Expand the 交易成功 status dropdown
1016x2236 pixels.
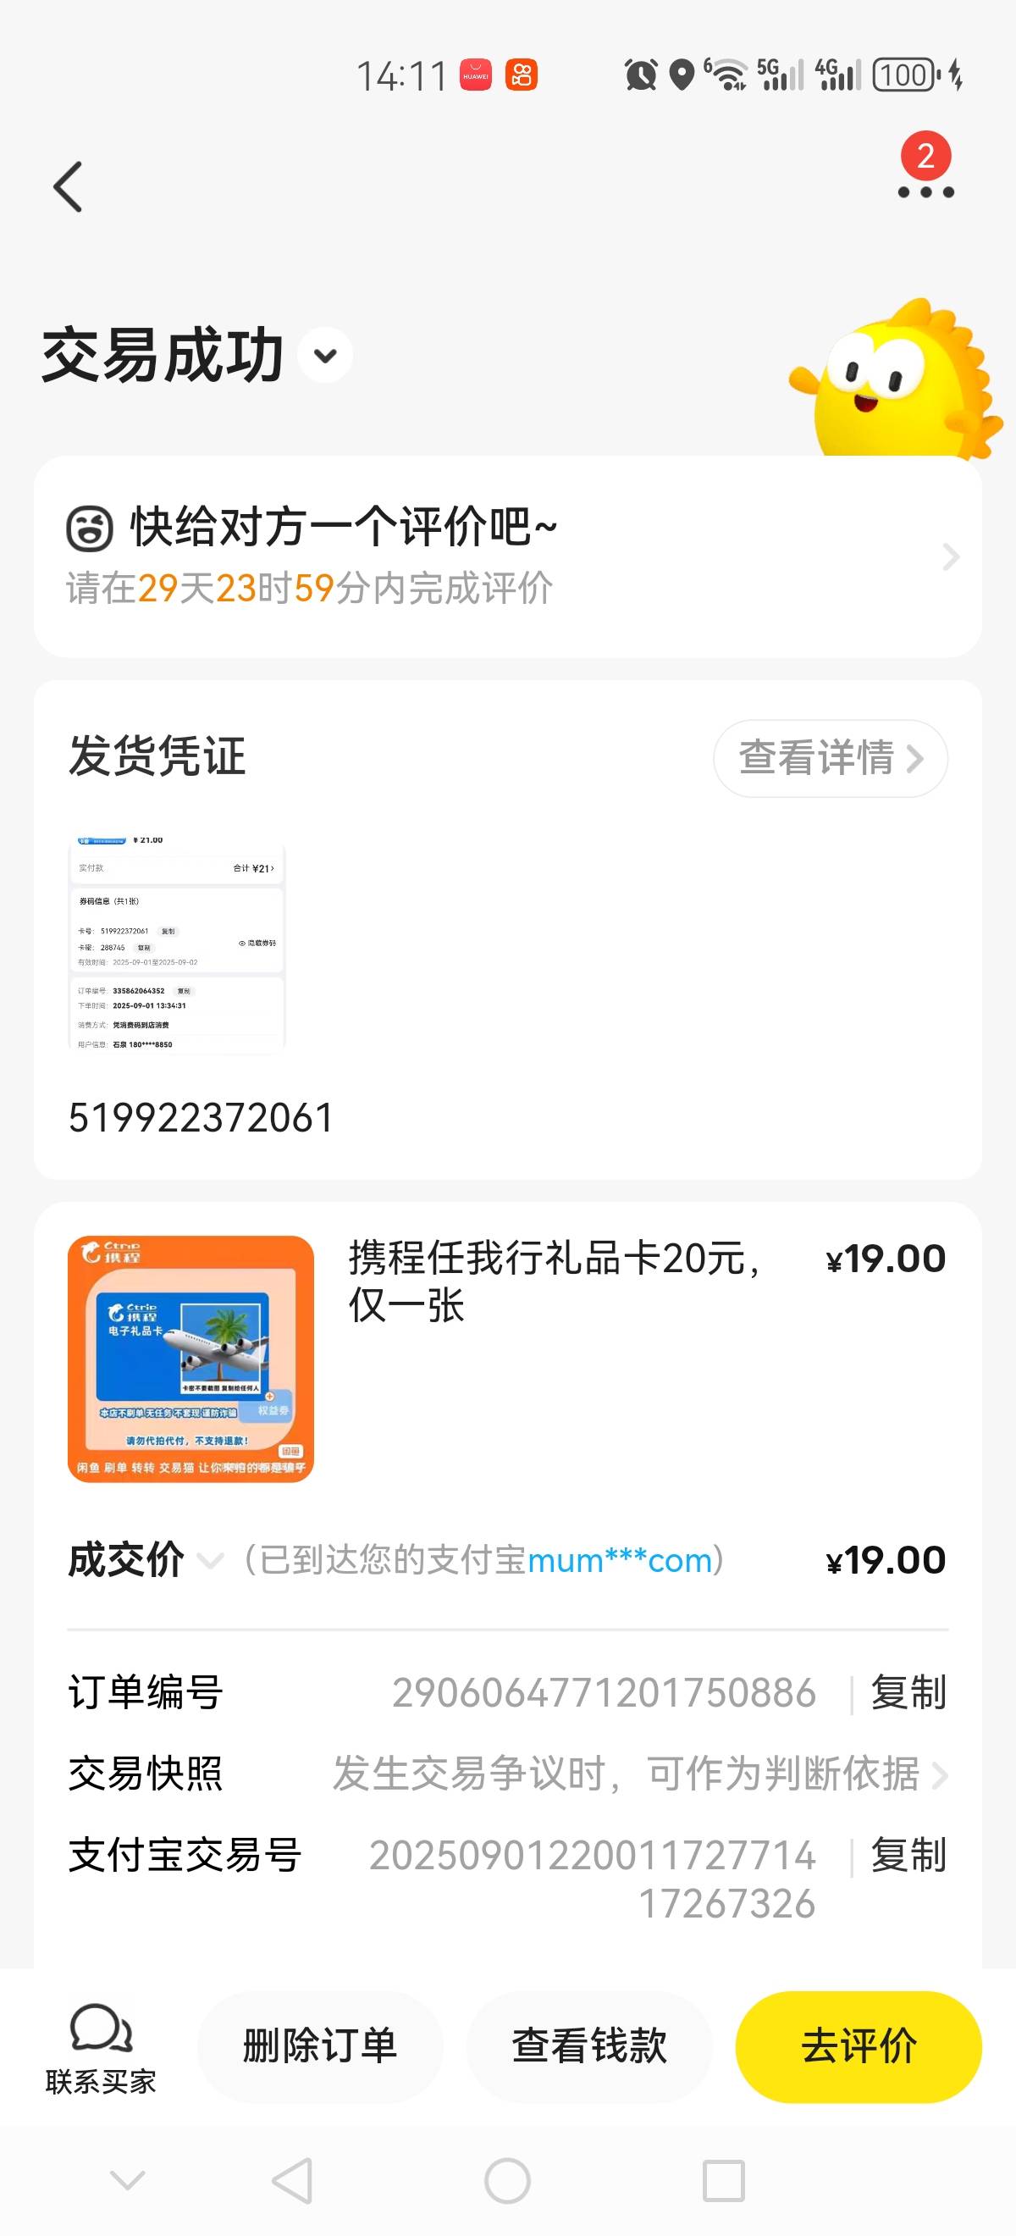pyautogui.click(x=325, y=355)
